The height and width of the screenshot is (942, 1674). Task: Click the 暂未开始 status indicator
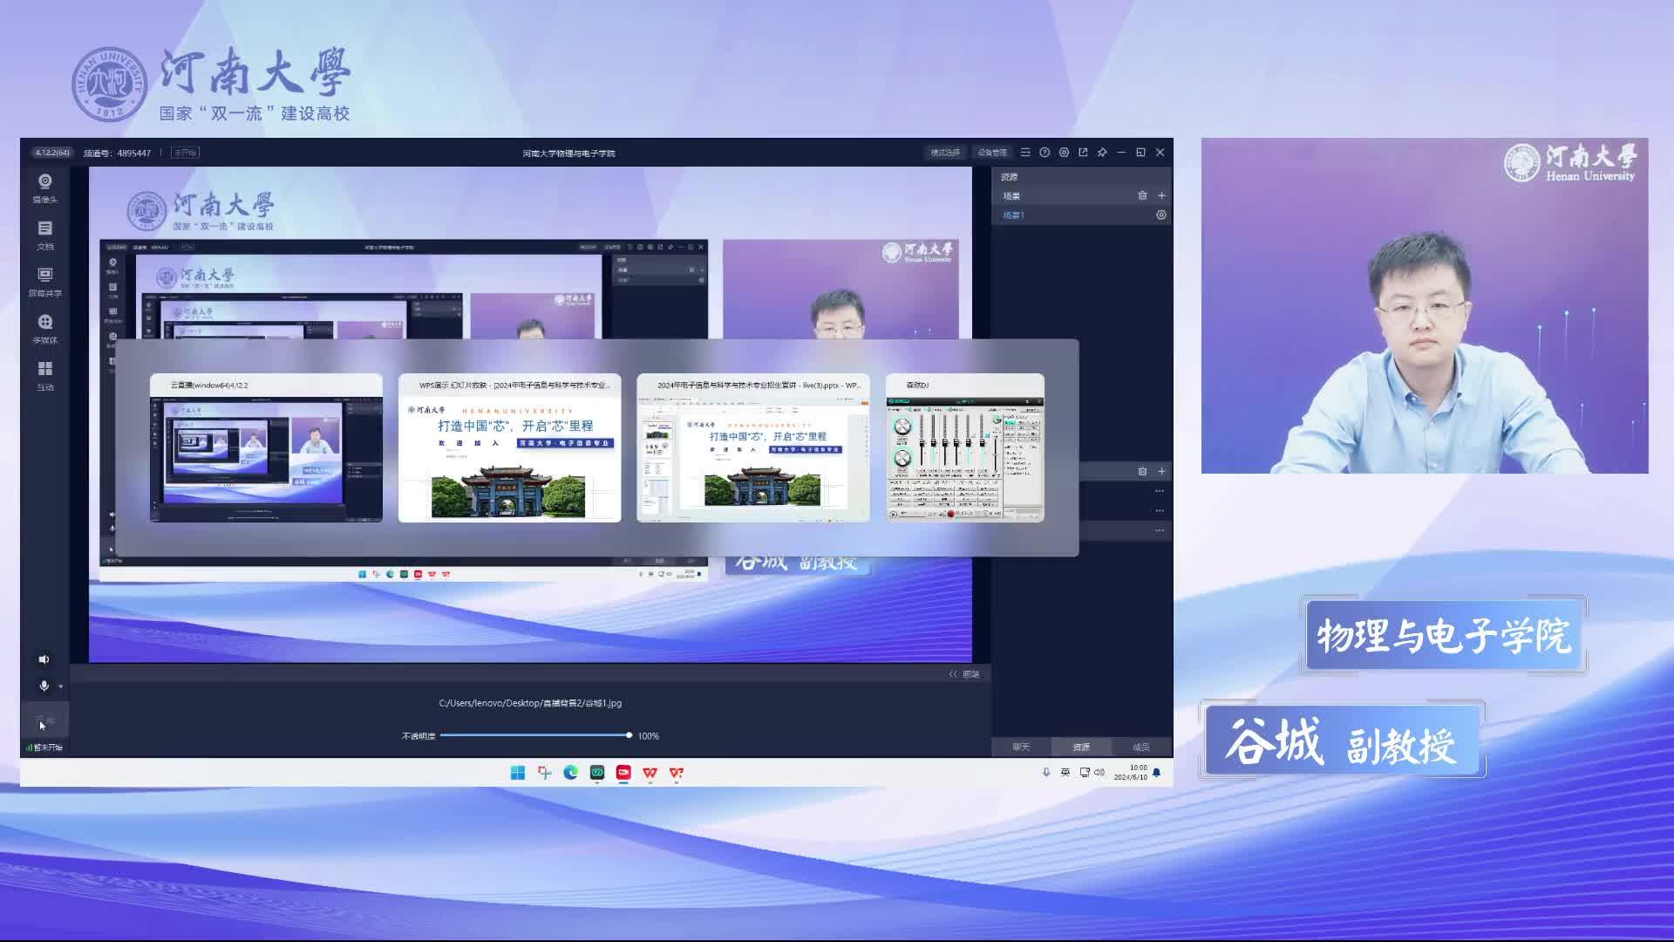tap(44, 747)
